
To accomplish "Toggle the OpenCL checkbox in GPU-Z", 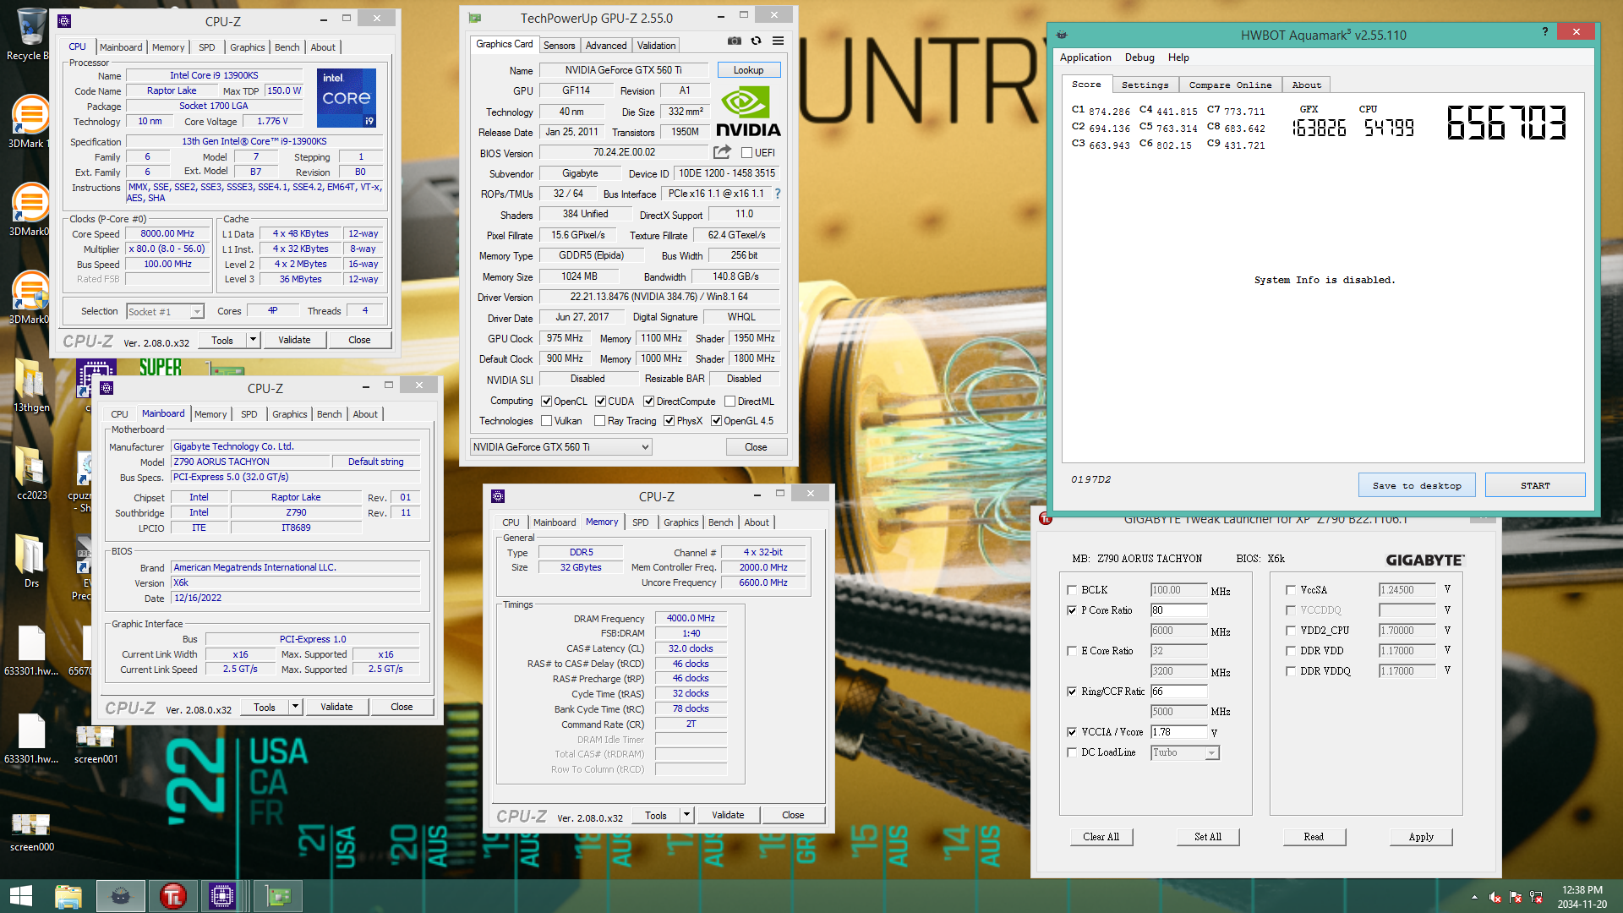I will click(x=546, y=402).
